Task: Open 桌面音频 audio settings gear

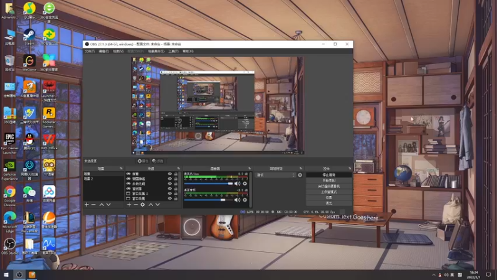Action: coord(245,200)
